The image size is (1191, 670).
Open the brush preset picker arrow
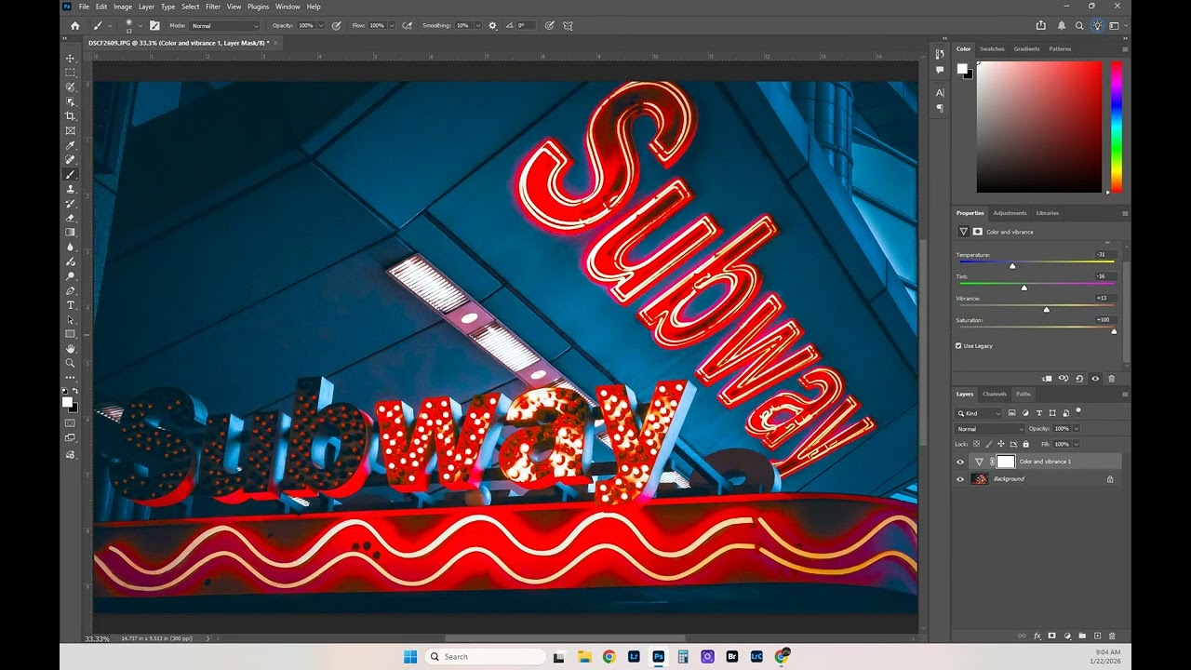click(x=140, y=25)
